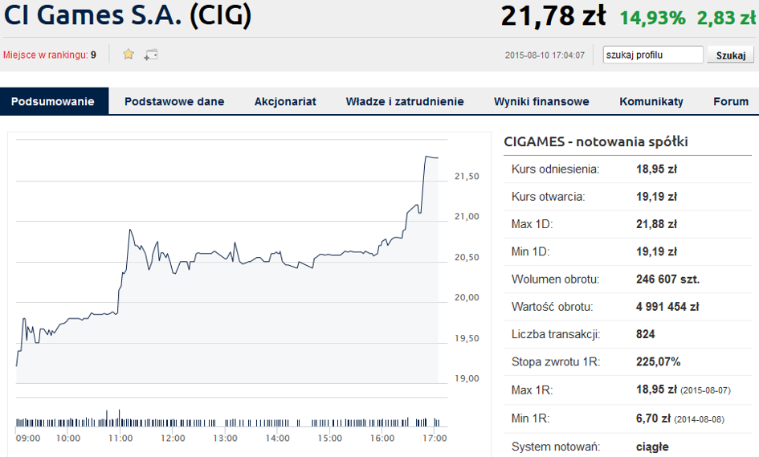Click the Max 1R date (2015-08-07)
759x457 pixels.
click(x=705, y=390)
